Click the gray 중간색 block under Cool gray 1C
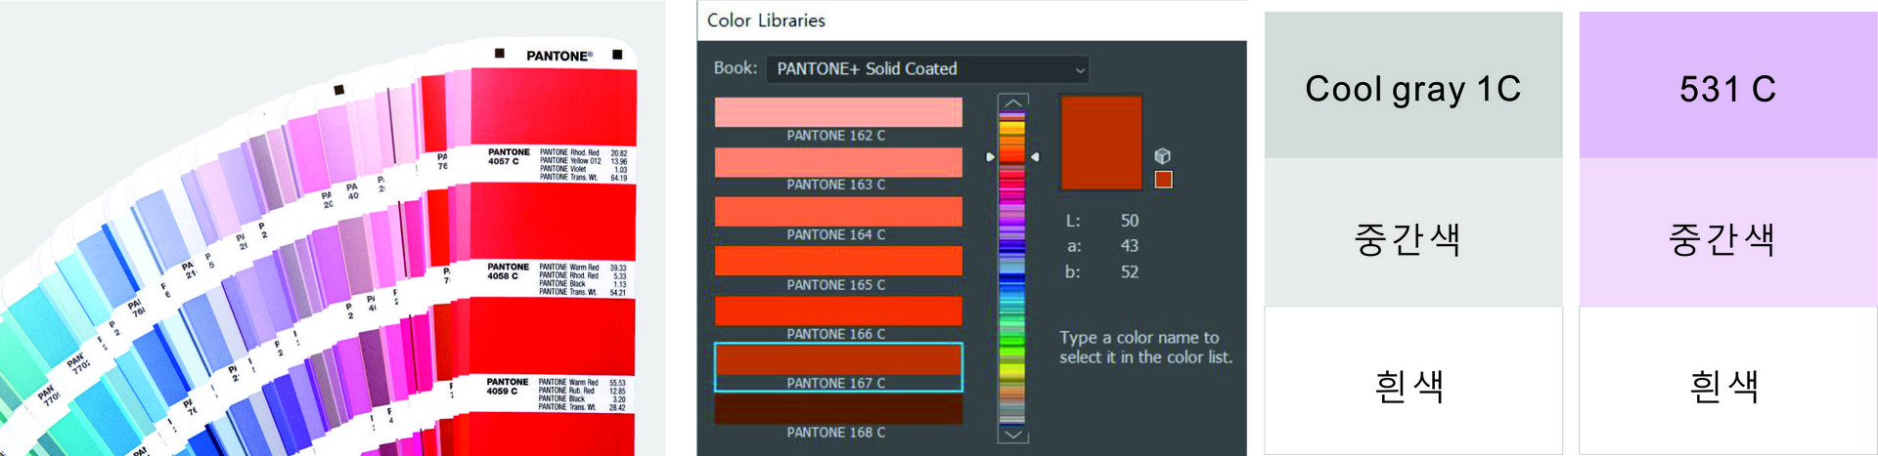The image size is (1878, 456). [x=1413, y=232]
